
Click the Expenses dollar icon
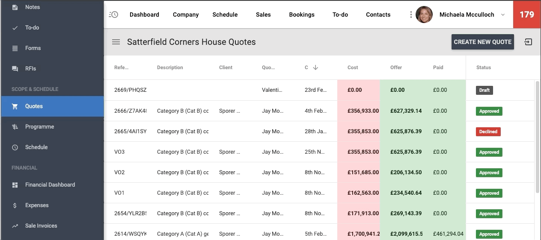tap(15, 205)
